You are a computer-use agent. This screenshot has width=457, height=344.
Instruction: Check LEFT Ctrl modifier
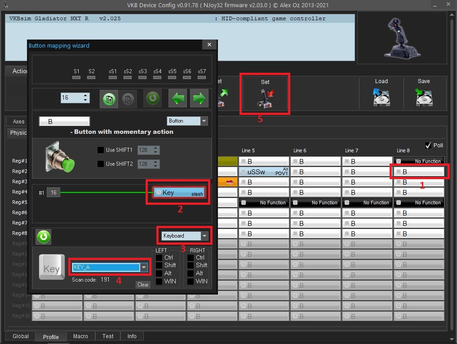point(159,257)
